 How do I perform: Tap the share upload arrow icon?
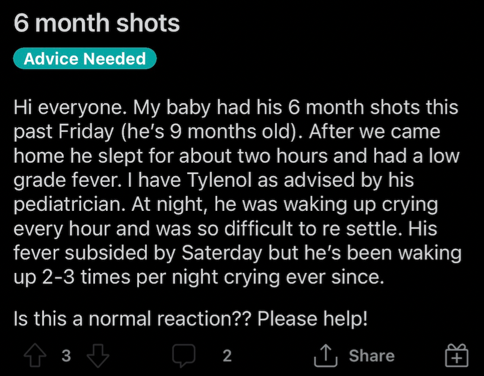point(326,356)
